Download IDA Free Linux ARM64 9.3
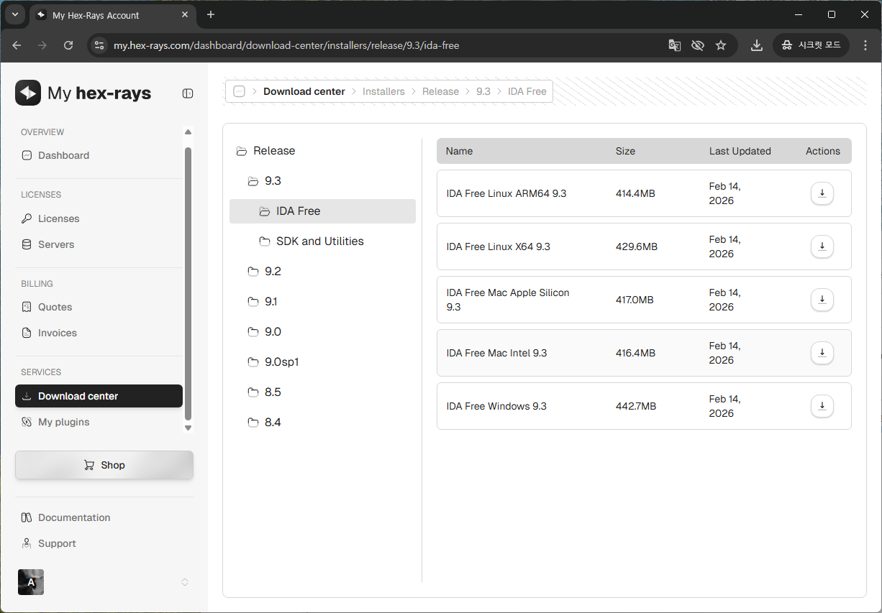 pos(822,193)
